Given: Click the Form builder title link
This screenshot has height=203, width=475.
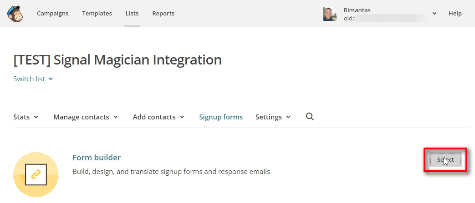Looking at the screenshot, I should (x=97, y=158).
